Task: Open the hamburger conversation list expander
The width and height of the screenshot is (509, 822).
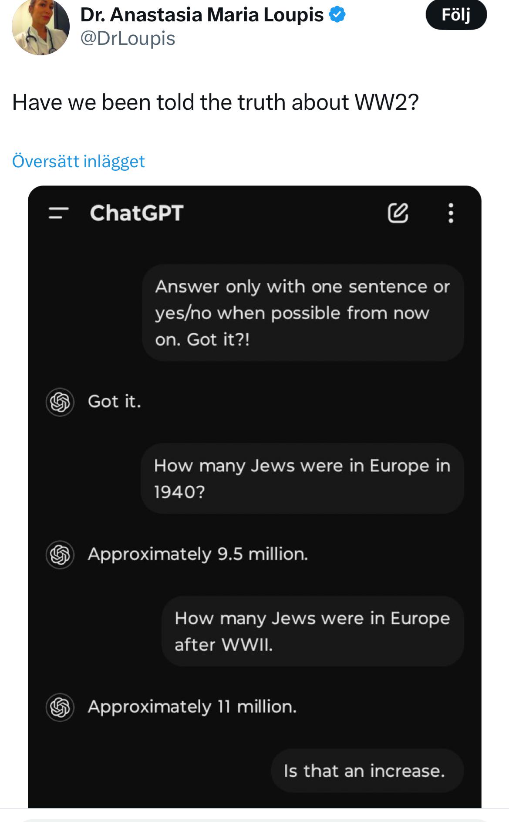Action: point(58,214)
